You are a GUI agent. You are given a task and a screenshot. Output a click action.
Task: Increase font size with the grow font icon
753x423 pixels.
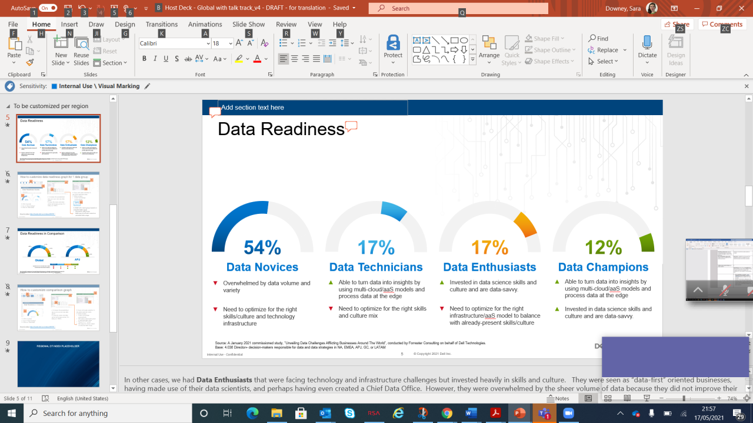[x=239, y=43]
